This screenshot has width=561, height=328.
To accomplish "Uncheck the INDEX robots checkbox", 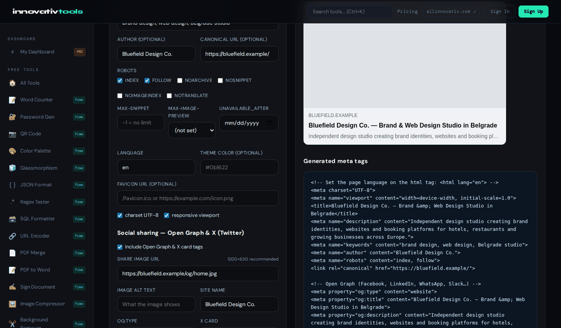I will pyautogui.click(x=120, y=80).
